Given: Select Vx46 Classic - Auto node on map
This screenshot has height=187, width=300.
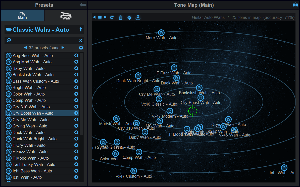Looking at the screenshot, I should (159, 99).
